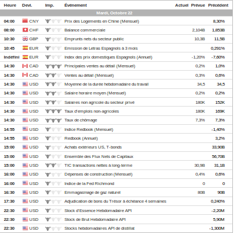This screenshot has width=234, height=233.
Task: Click previous value 0,240% for Treasury bill auction
Action: pos(217,202)
